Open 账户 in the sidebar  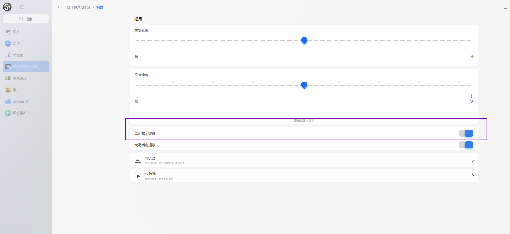[x=26, y=90]
